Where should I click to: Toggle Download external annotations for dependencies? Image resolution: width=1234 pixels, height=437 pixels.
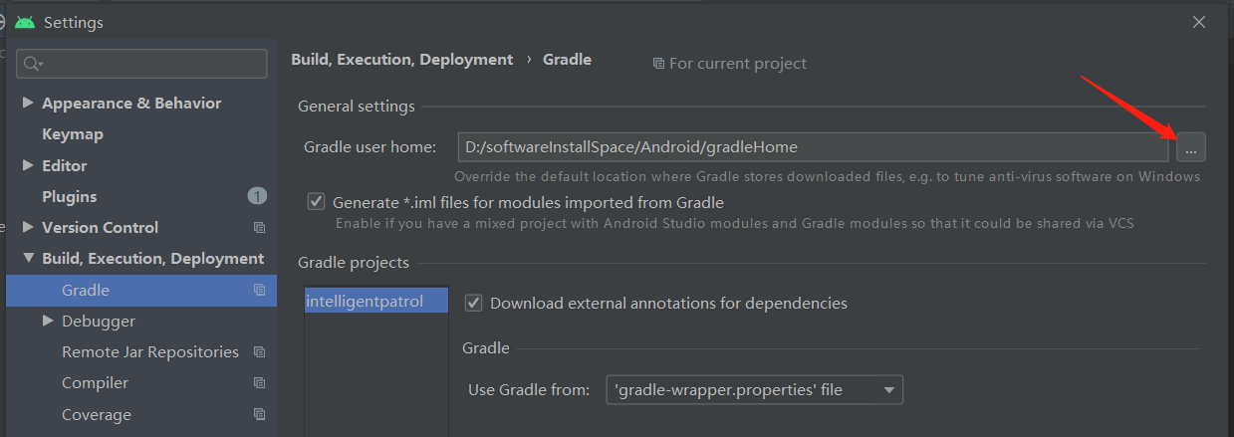coord(474,303)
